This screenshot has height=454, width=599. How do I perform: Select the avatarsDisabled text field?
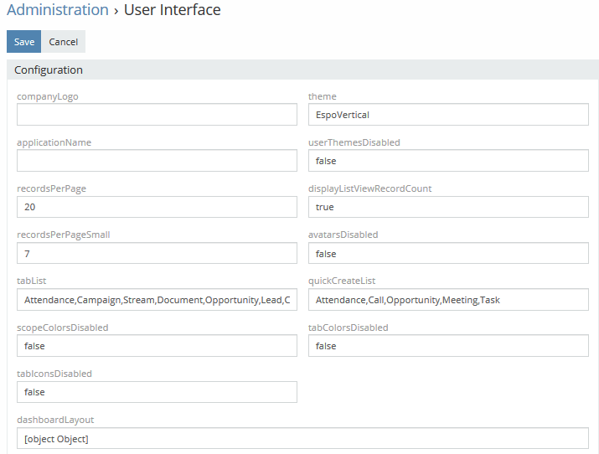(x=448, y=253)
